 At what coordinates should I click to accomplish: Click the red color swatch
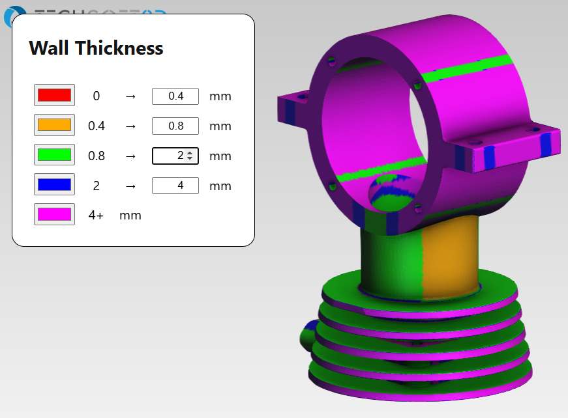coord(54,95)
